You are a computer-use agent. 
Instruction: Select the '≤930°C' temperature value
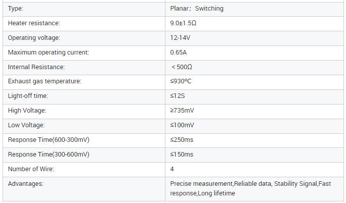coord(181,81)
